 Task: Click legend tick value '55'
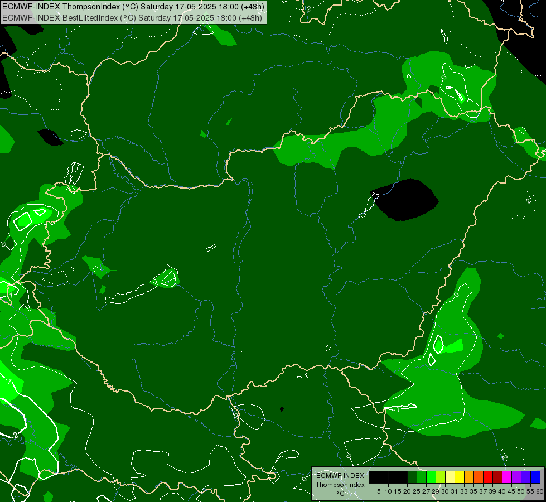pos(530,491)
